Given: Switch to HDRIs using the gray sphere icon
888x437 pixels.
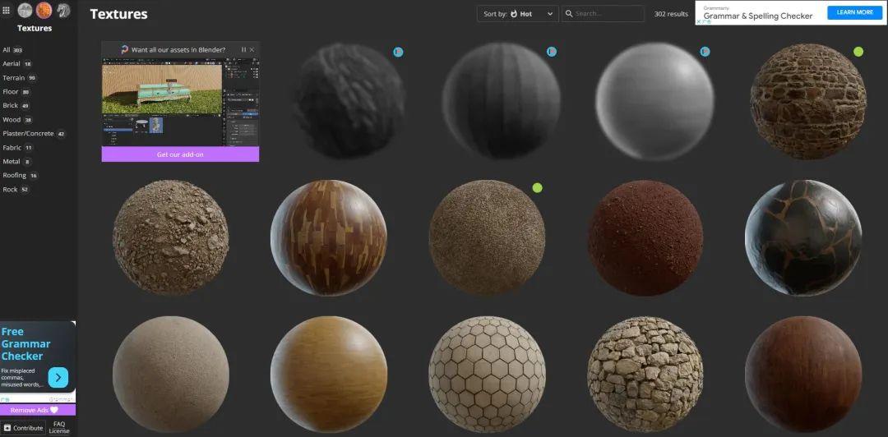Looking at the screenshot, I should (x=25, y=11).
